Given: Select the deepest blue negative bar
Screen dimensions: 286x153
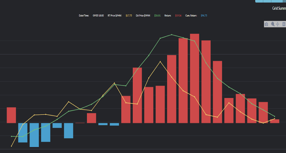Looking at the screenshot, I should (x=34, y=135).
